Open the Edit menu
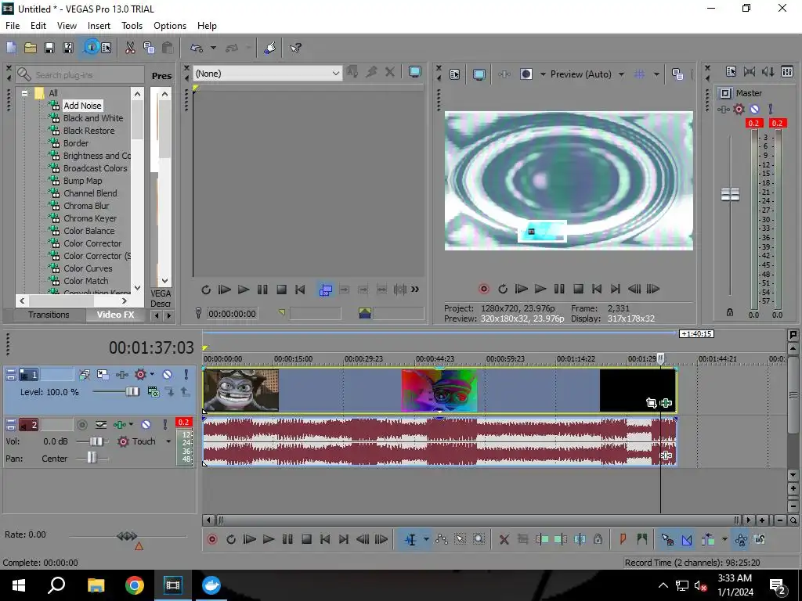Viewport: 802px width, 601px height. [x=38, y=26]
